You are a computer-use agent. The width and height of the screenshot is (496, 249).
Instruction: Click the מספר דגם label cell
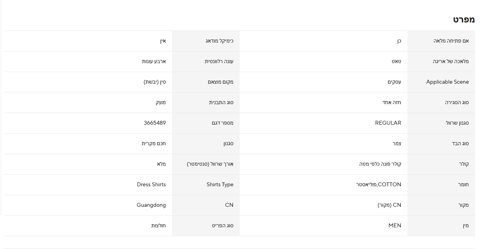click(223, 123)
